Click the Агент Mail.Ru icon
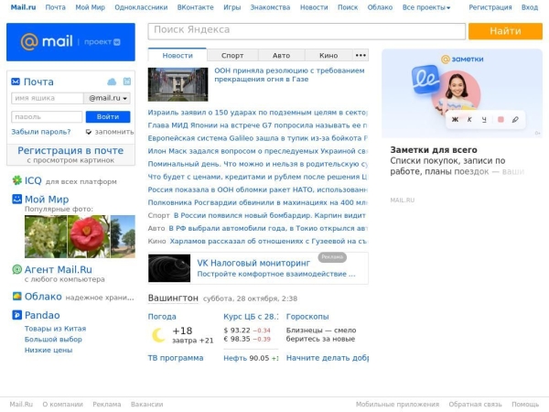 (16, 269)
